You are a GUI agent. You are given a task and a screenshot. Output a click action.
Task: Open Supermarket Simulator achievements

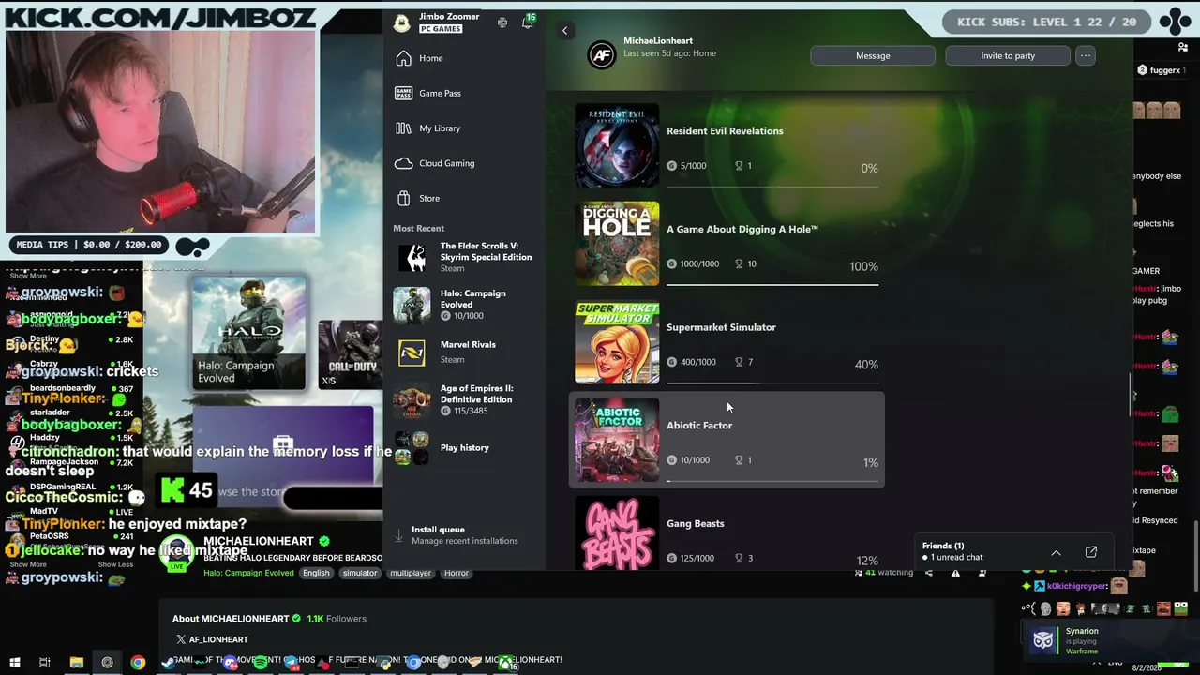[x=727, y=342]
